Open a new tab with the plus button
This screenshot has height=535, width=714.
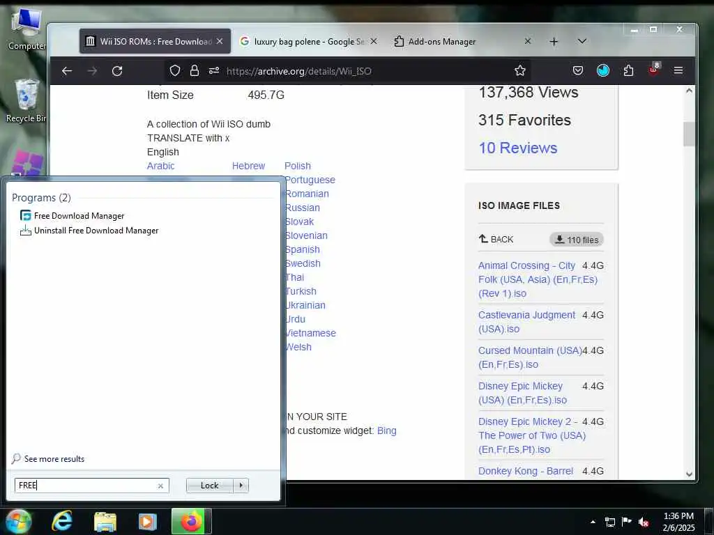pyautogui.click(x=554, y=42)
